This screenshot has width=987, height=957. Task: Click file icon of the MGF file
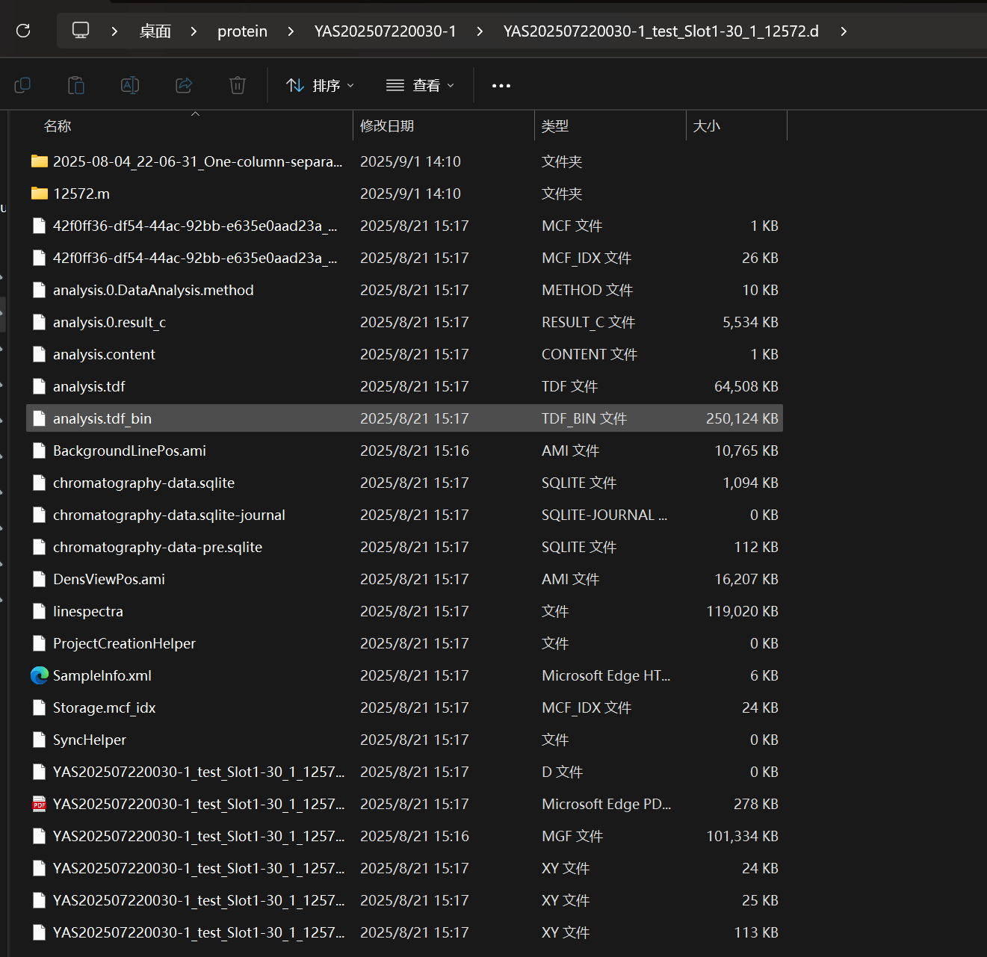[40, 836]
